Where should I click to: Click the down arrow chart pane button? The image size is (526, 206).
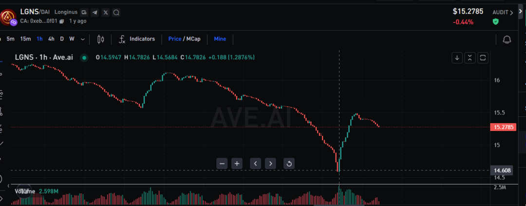coord(457,57)
